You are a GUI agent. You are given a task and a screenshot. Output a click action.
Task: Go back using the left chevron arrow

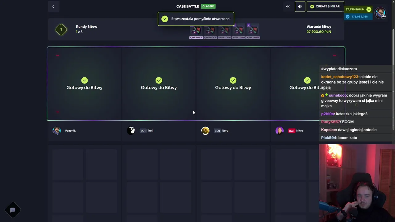pyautogui.click(x=53, y=6)
